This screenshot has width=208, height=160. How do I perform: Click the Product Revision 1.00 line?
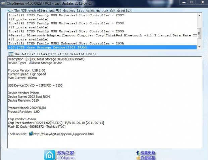[x=23, y=112]
